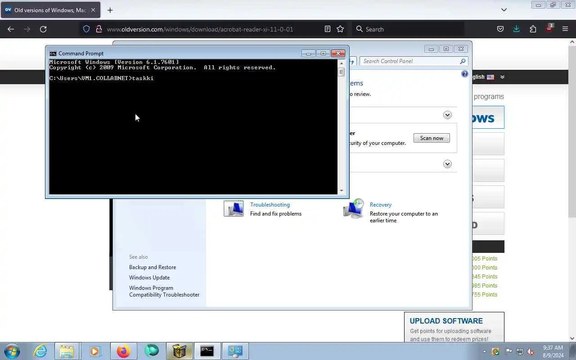Switch to Firefox via taskbar icon
Screen dimensions: 576x360
(123, 351)
